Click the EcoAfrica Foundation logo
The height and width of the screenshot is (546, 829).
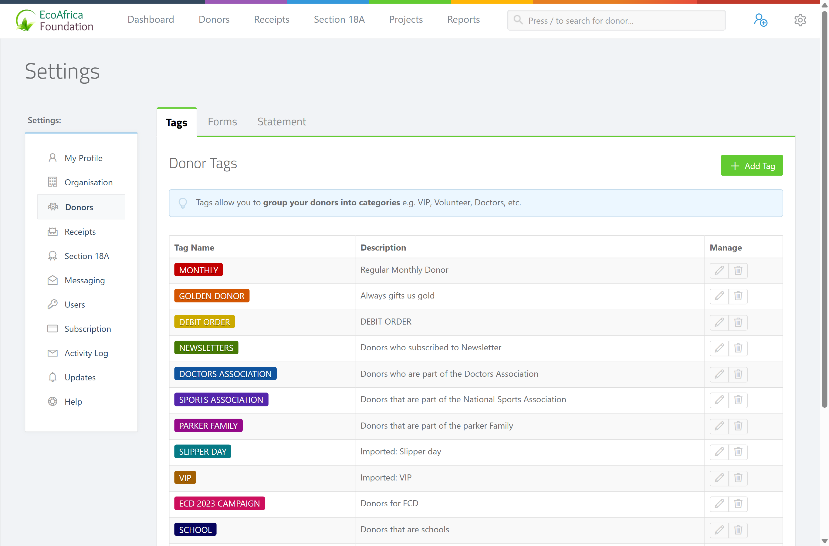(54, 20)
